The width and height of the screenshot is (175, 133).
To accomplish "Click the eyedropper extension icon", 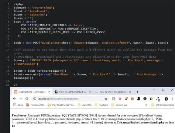I will pyautogui.click(x=158, y=99).
